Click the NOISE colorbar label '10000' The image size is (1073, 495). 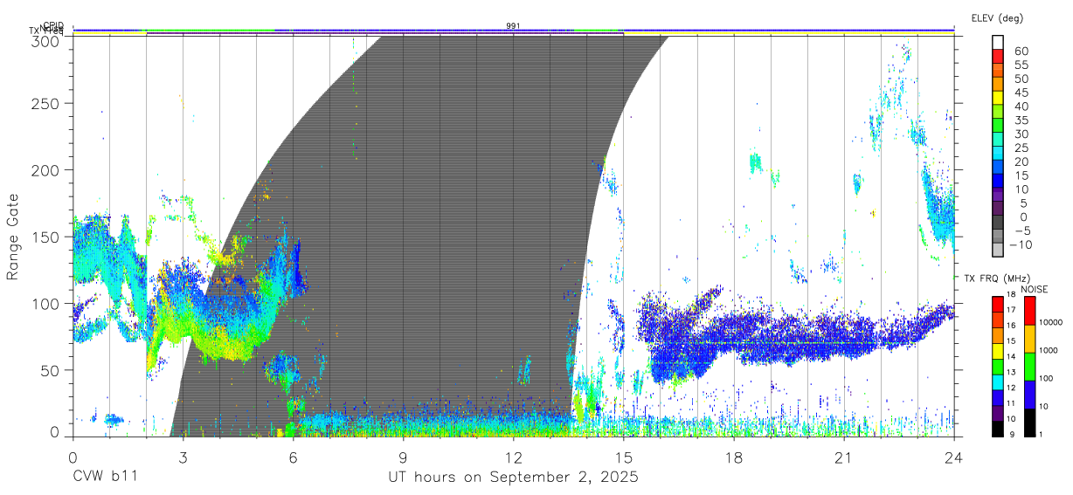click(1050, 322)
